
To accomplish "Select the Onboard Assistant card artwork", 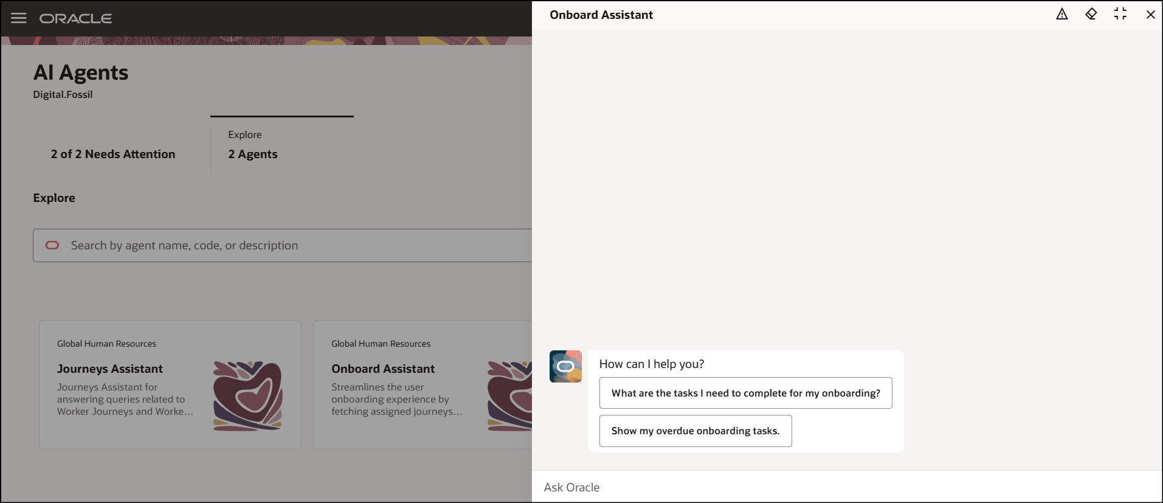I will click(509, 396).
